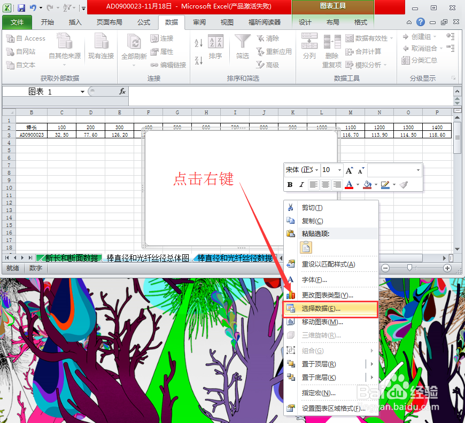Open font size dropdown showing 10
This screenshot has height=423, width=465.
[x=339, y=170]
